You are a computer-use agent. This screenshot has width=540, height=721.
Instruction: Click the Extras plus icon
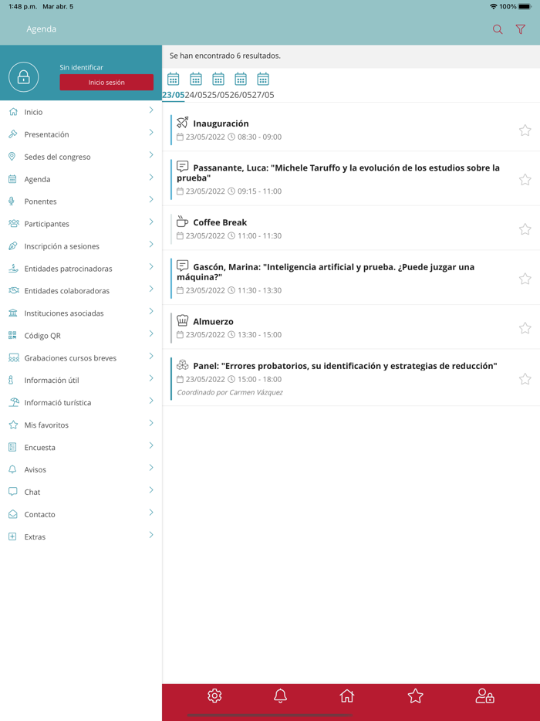[x=13, y=537]
